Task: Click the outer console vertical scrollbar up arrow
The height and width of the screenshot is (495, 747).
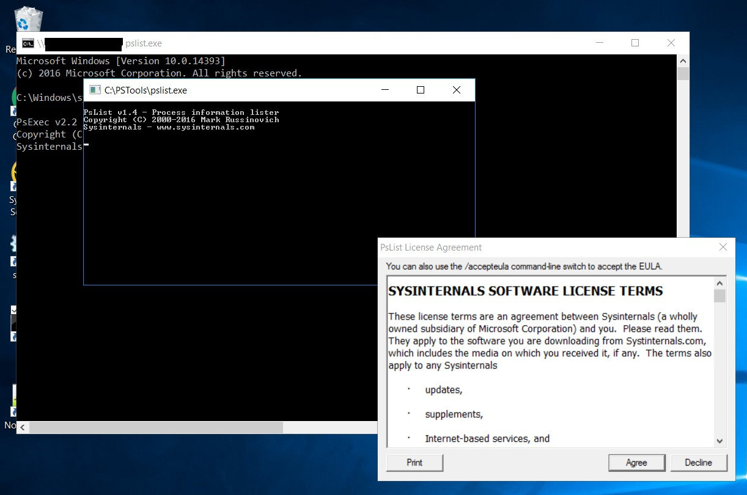Action: pyautogui.click(x=683, y=61)
